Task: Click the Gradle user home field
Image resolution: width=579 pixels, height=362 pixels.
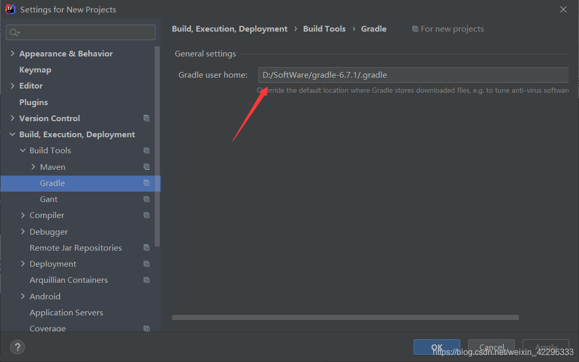Action: tap(413, 75)
